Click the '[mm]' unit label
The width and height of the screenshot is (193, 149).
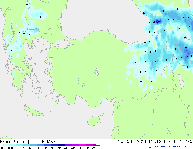33,142
